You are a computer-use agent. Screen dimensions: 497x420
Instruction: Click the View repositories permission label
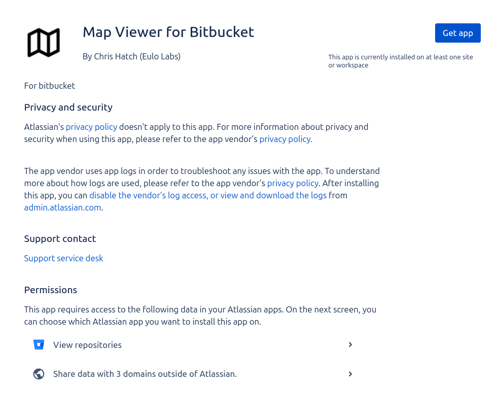pyautogui.click(x=87, y=345)
